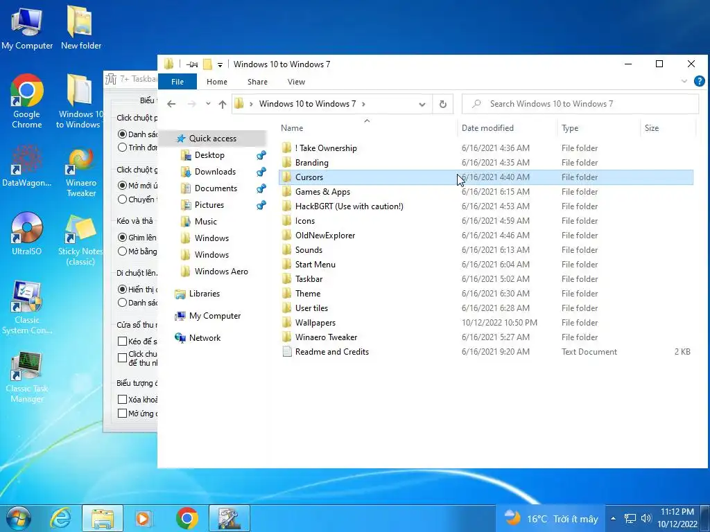Select Quick access in the navigation pane
710x532 pixels.
(212, 139)
